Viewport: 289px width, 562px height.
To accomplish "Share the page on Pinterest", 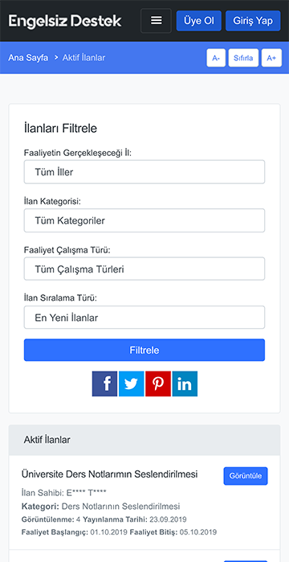I will [158, 384].
